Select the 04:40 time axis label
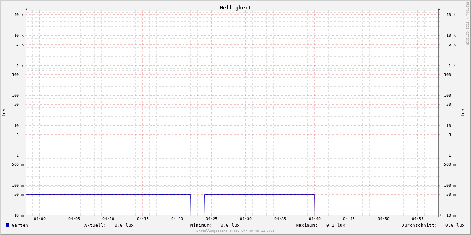Viewport: 471px width, 235px height. 314,219
